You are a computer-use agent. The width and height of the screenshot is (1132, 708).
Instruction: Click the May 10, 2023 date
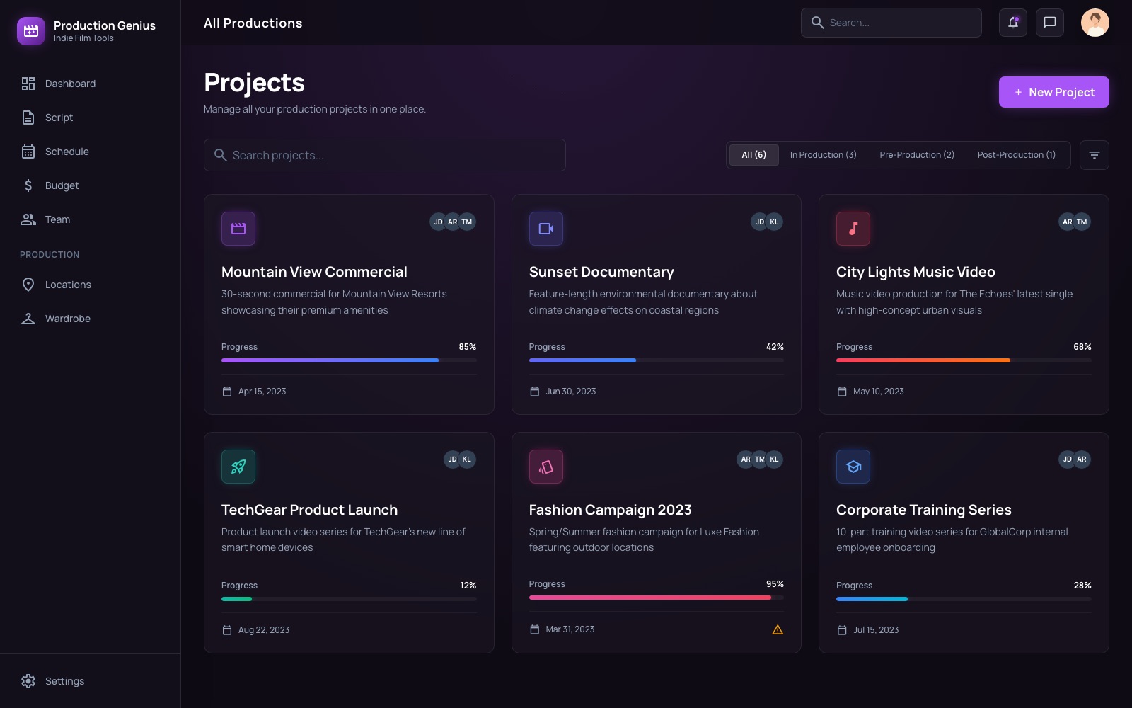click(x=879, y=392)
